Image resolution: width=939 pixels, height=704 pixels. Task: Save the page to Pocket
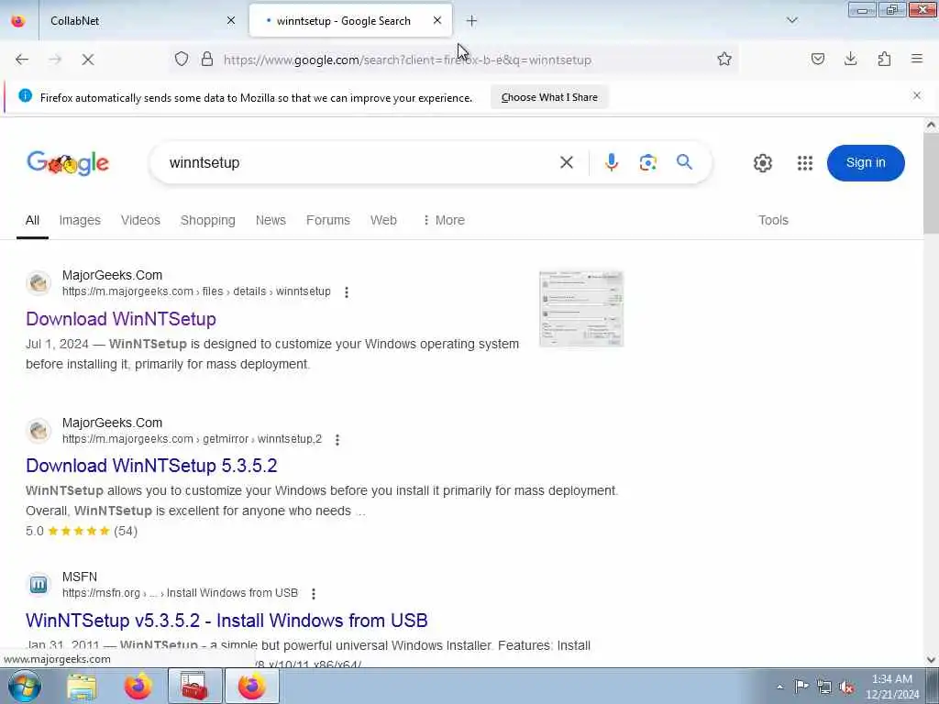coord(817,59)
